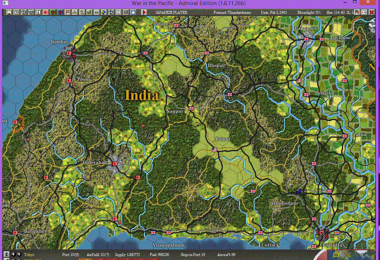
Task: Click the 'Fuel: 998238' value
Action: click(159, 255)
